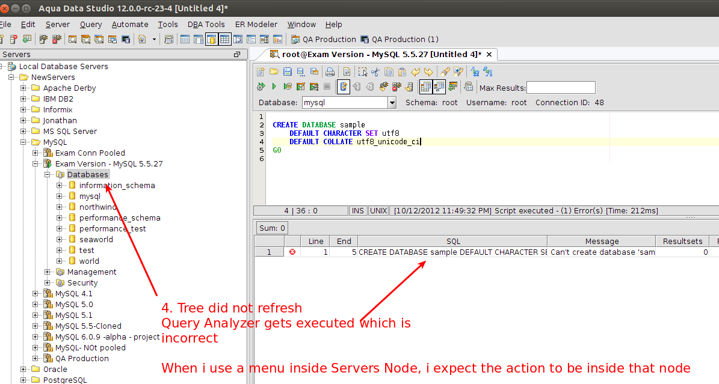Click QA Production shortcut button
The height and width of the screenshot is (384, 719).
coord(324,40)
